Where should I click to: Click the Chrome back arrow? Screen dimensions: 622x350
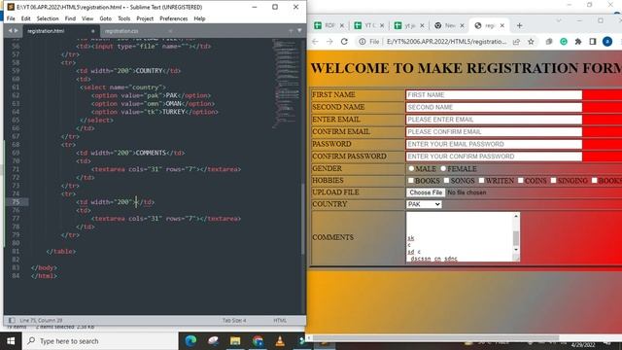click(315, 42)
